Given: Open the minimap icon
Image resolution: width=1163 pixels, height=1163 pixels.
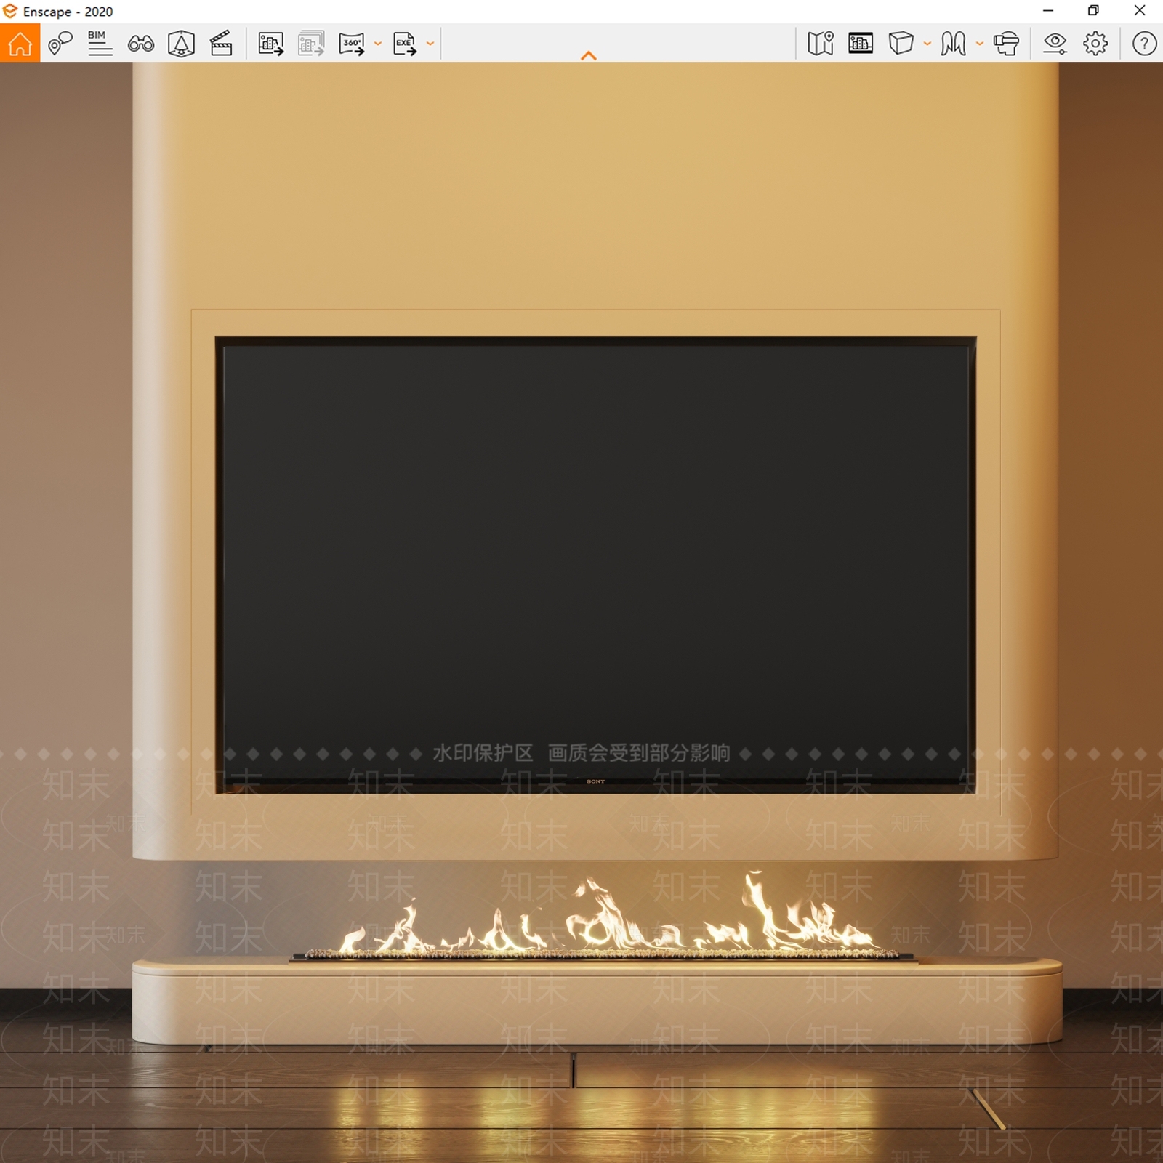Looking at the screenshot, I should pyautogui.click(x=821, y=44).
